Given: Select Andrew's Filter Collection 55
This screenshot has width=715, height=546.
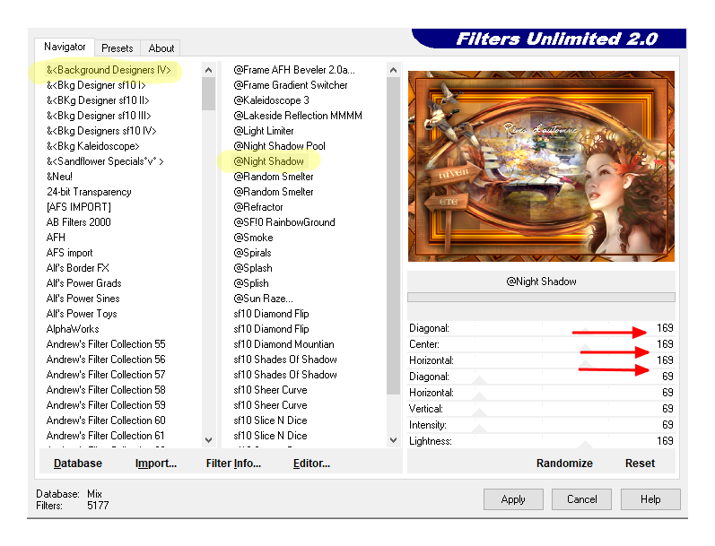Looking at the screenshot, I should (x=106, y=344).
